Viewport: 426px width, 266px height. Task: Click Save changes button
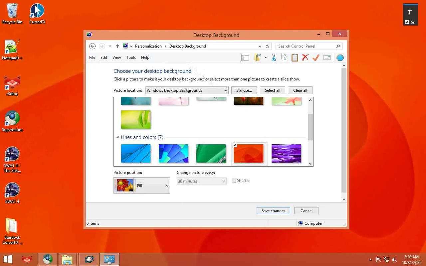(x=273, y=210)
